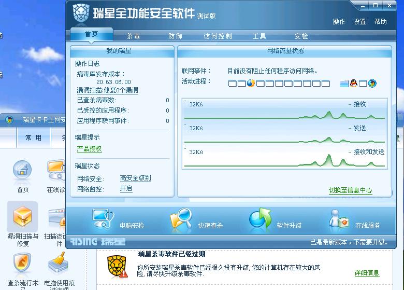Switch to the 杀毒 tab
Screen dimensions: 404x290
[x=134, y=36]
